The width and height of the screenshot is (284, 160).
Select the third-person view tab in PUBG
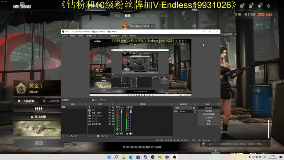pyautogui.click(x=26, y=101)
